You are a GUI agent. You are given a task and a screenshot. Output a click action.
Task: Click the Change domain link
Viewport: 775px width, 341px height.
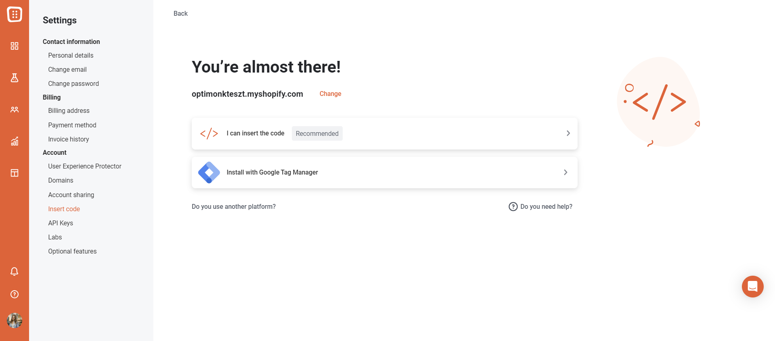click(330, 94)
